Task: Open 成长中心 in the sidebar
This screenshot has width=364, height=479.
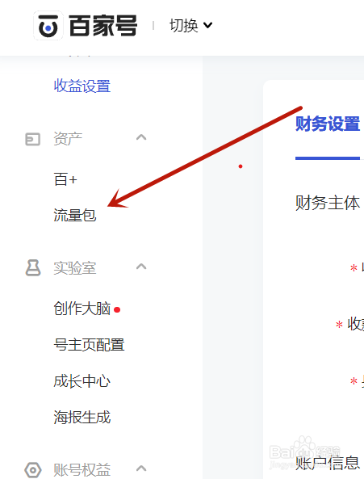Action: (82, 381)
